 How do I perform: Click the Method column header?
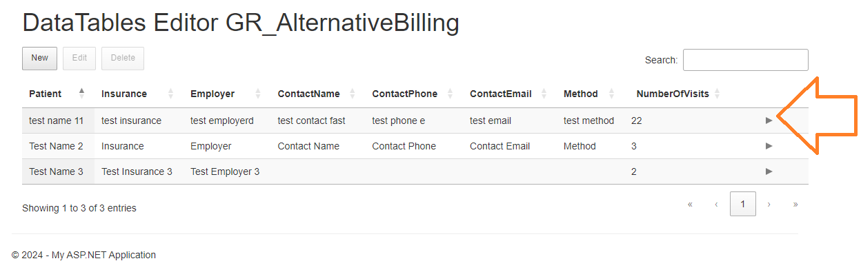click(x=581, y=94)
